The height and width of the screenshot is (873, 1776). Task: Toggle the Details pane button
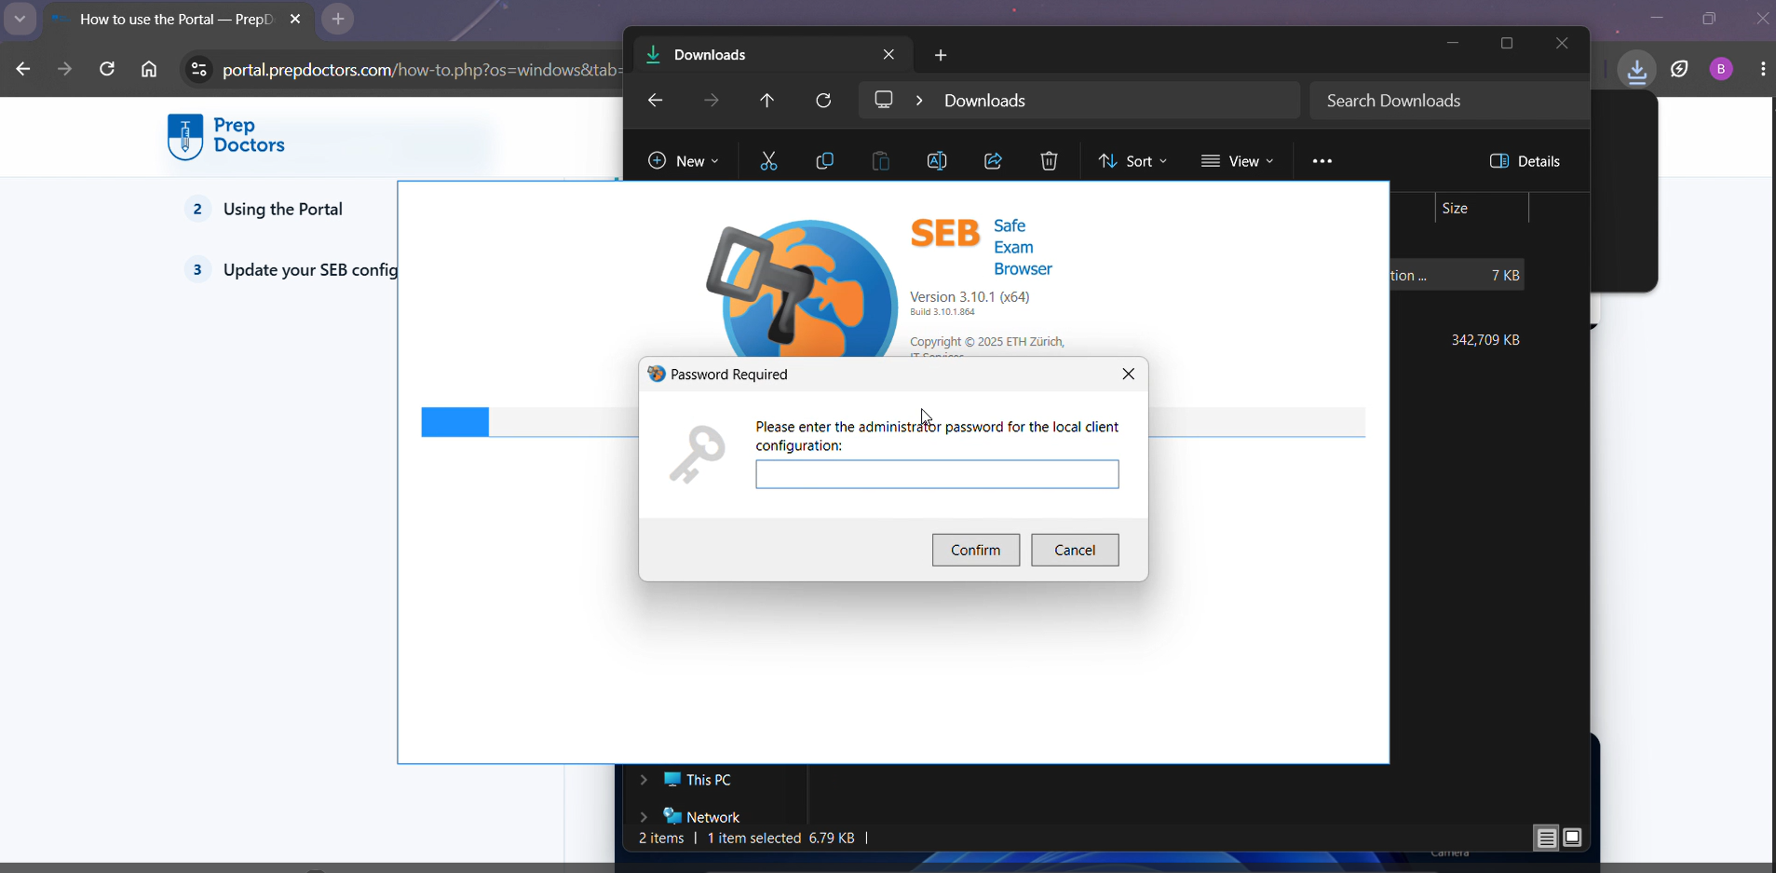[x=1525, y=161]
